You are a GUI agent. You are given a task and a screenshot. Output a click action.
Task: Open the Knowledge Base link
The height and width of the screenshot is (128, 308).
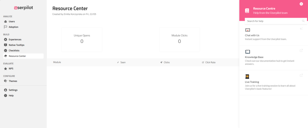[274, 58]
